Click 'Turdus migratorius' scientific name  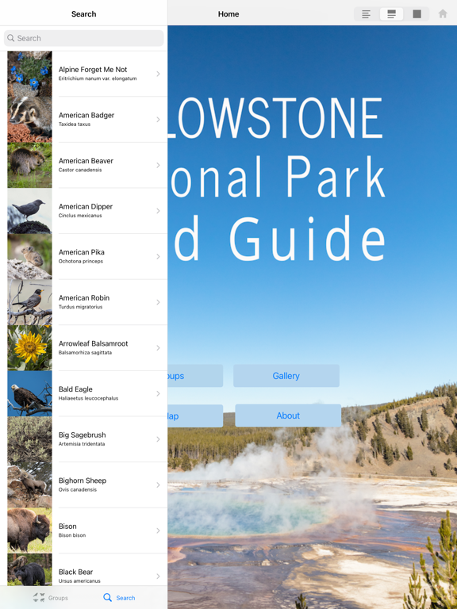(x=80, y=307)
